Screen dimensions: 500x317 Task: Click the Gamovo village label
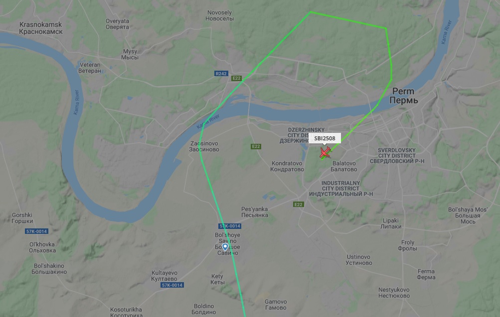[x=276, y=305]
